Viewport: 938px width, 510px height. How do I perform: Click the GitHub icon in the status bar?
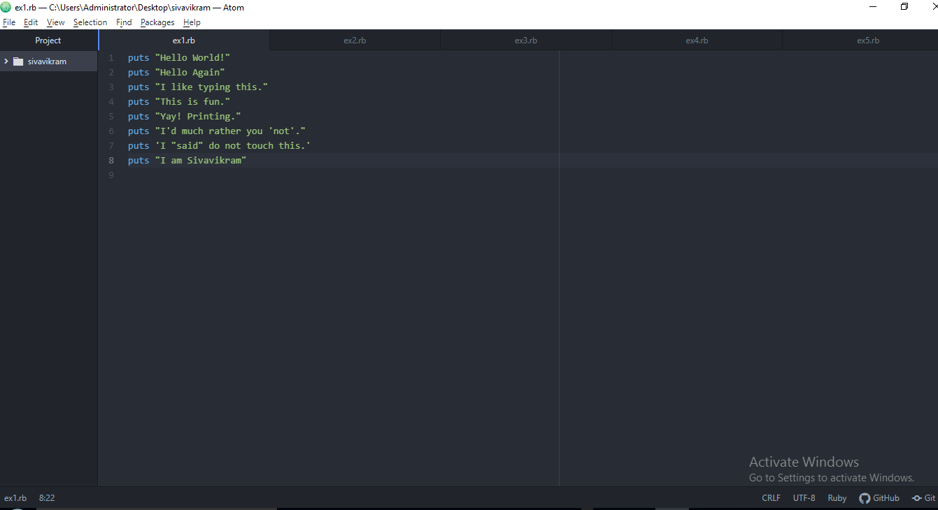[x=865, y=497]
